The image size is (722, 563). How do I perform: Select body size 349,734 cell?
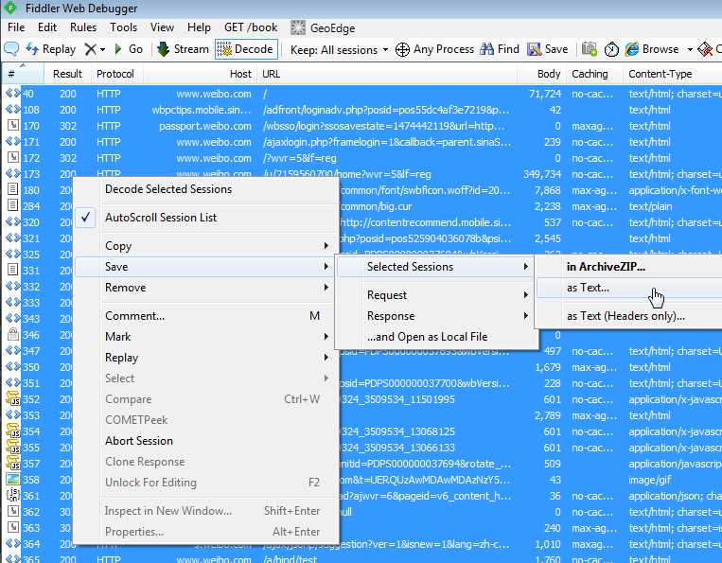click(x=542, y=174)
